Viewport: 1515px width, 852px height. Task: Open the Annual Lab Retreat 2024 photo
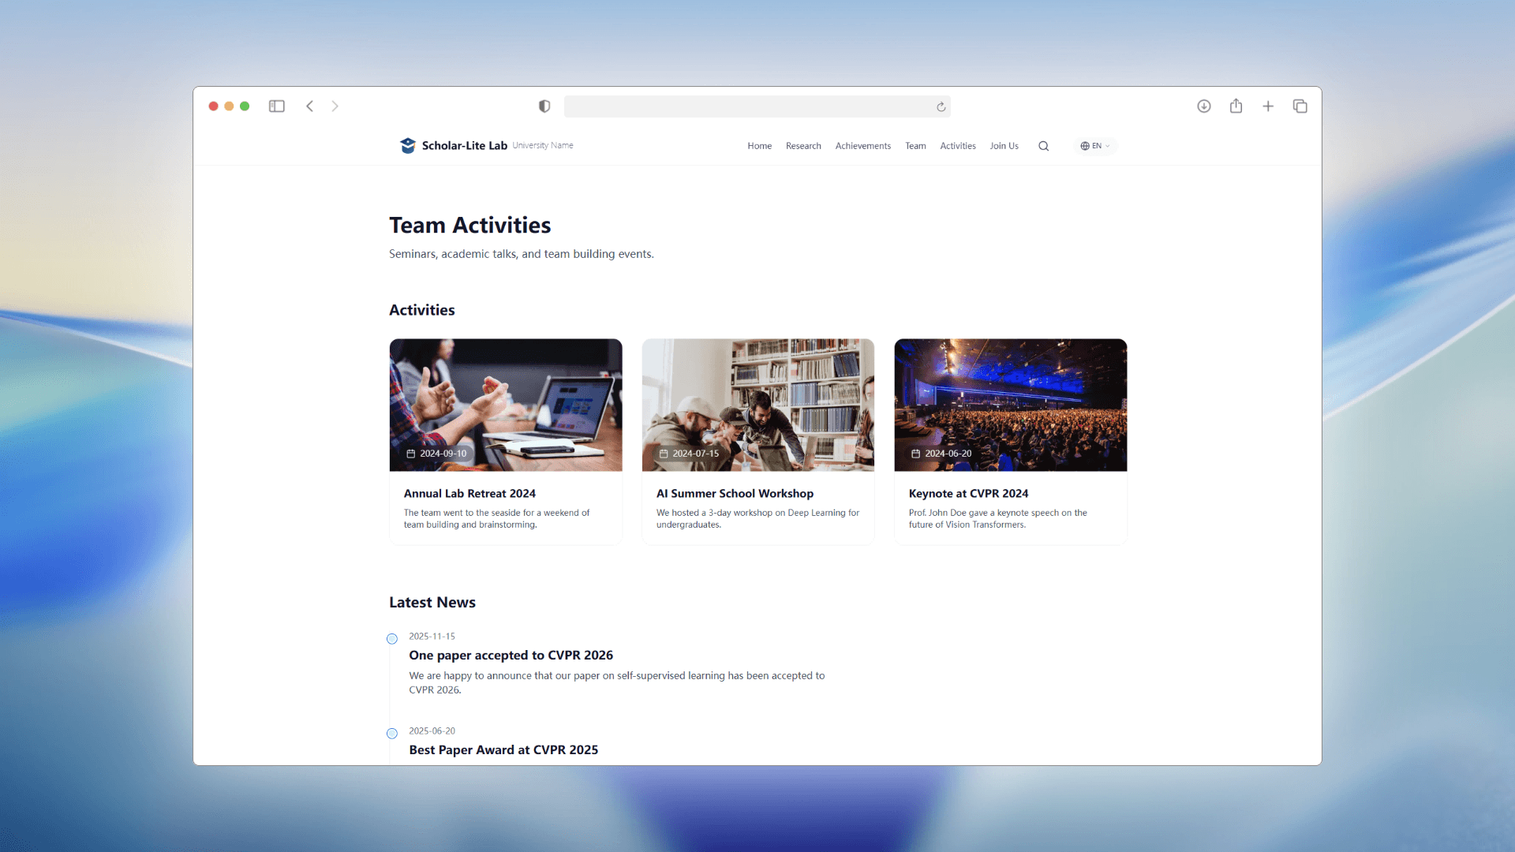506,405
